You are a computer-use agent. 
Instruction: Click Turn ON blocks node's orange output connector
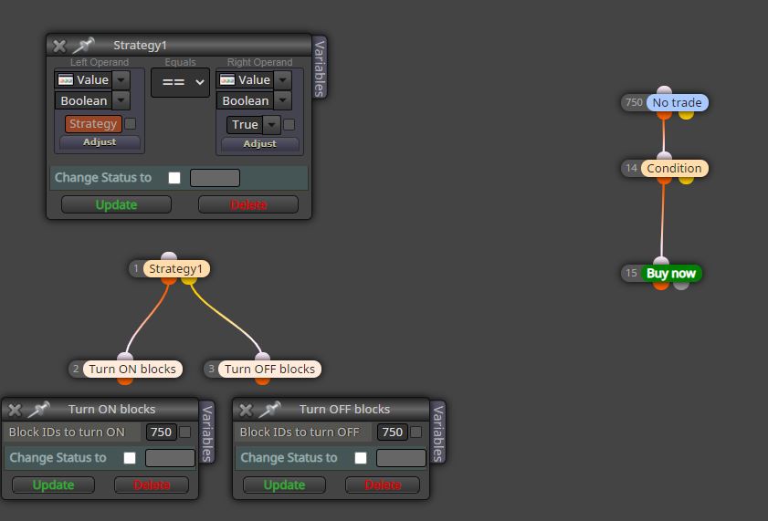click(x=125, y=380)
